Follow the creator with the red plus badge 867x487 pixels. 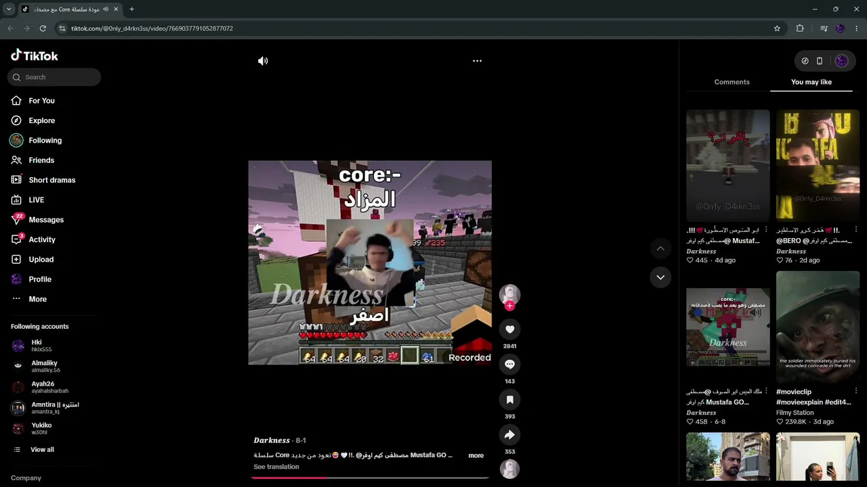tap(510, 306)
